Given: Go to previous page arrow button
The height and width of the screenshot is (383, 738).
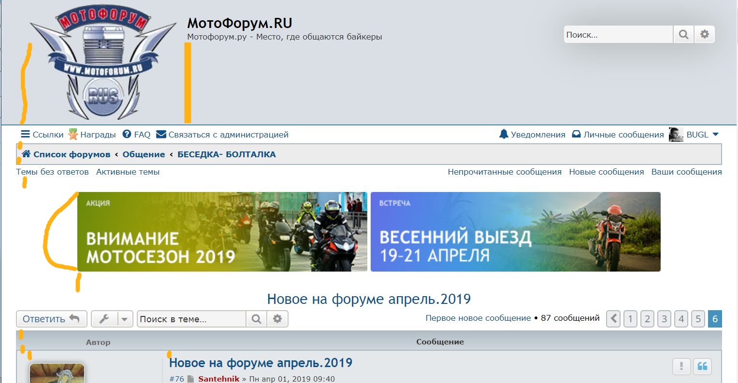Looking at the screenshot, I should (x=613, y=319).
